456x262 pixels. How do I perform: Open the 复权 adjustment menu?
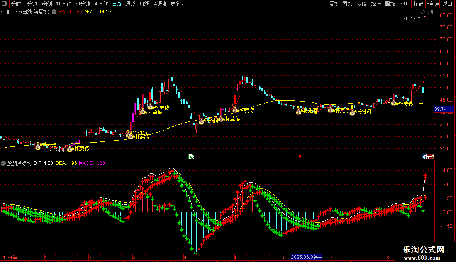pyautogui.click(x=334, y=4)
